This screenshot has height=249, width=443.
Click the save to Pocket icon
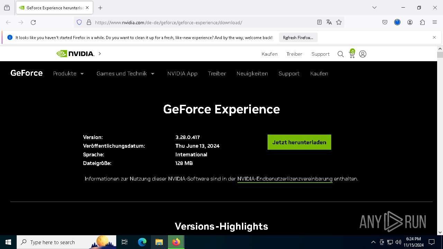pos(385,22)
